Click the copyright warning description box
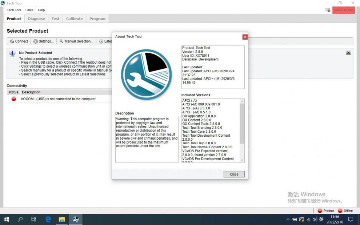This screenshot has height=225, width=360. click(x=147, y=140)
